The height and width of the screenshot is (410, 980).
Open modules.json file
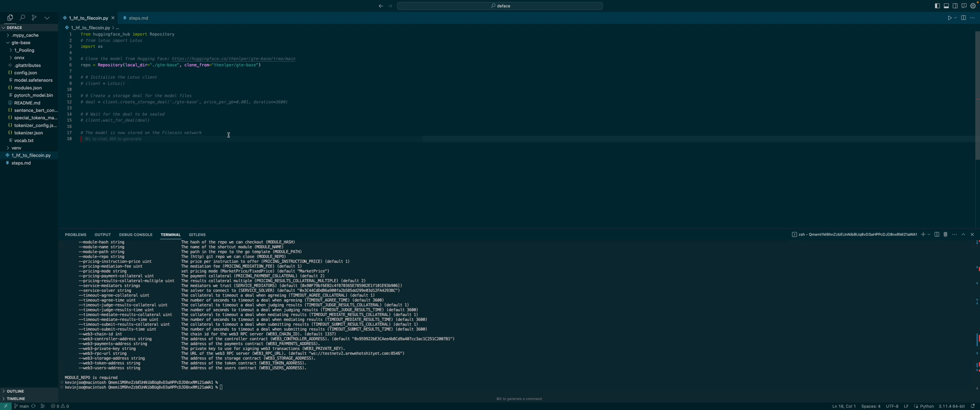tap(29, 88)
